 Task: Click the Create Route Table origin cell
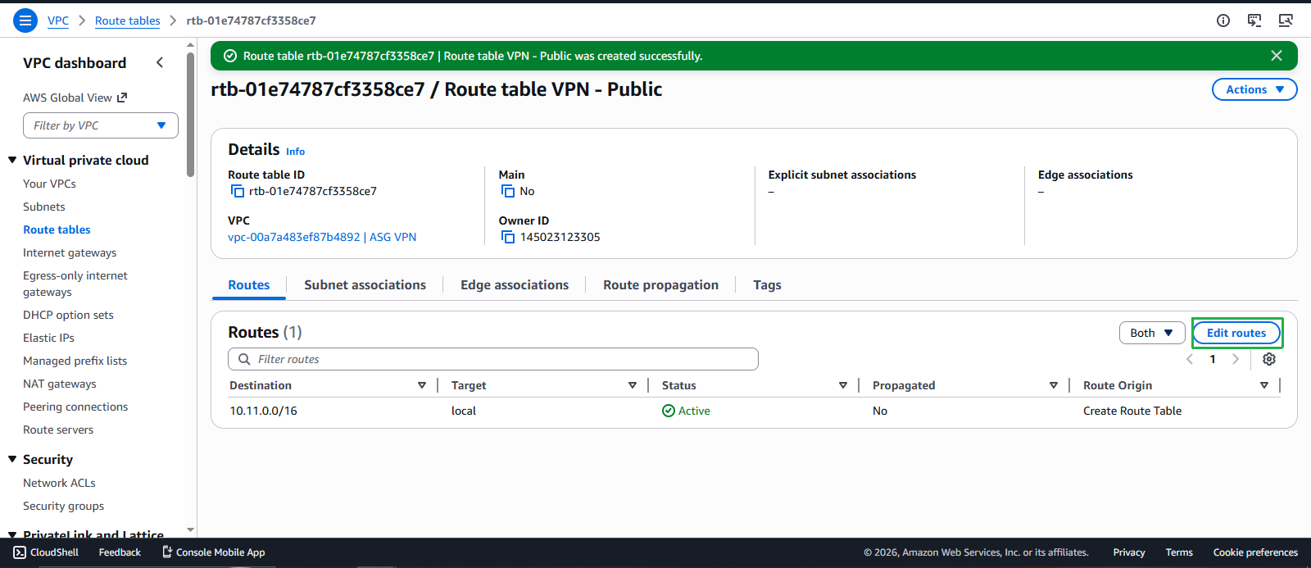tap(1132, 411)
